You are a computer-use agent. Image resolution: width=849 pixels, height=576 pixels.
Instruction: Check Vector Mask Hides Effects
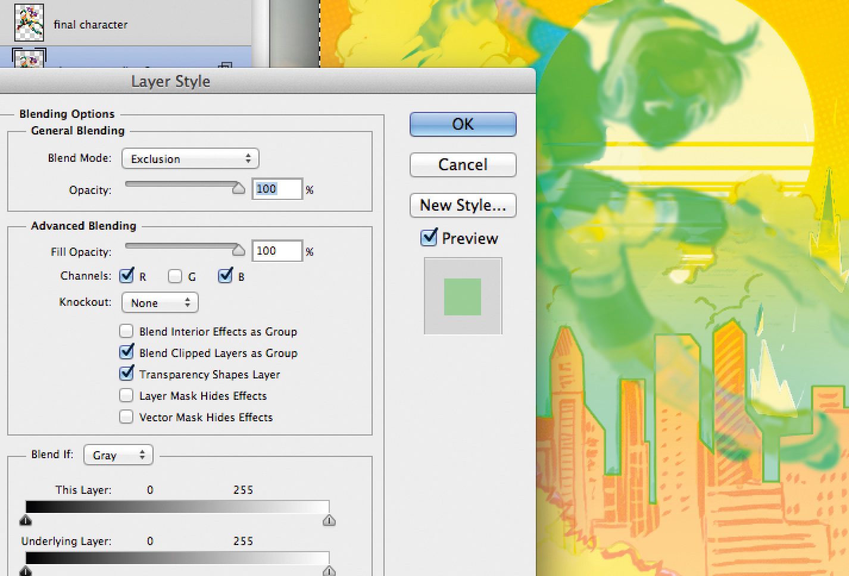tap(126, 417)
